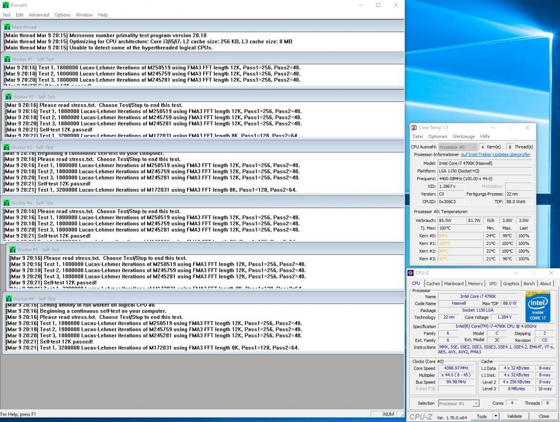Click the Frequenz value 4400.08MHz in Core Temp
The width and height of the screenshot is (560, 422).
[485, 179]
